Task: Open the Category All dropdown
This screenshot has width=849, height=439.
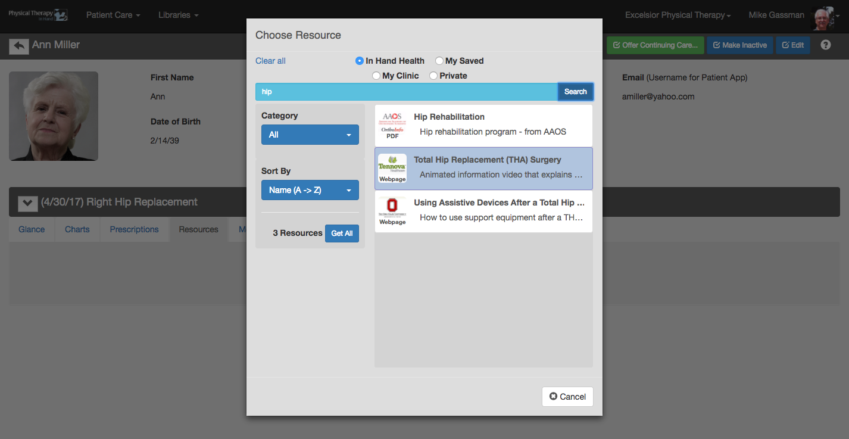Action: tap(310, 135)
